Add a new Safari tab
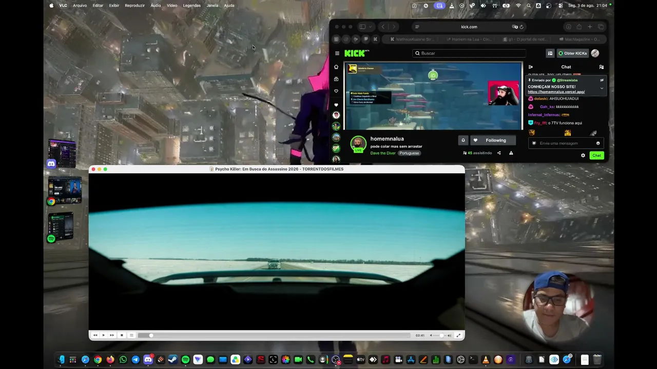The width and height of the screenshot is (657, 369). pos(590,27)
